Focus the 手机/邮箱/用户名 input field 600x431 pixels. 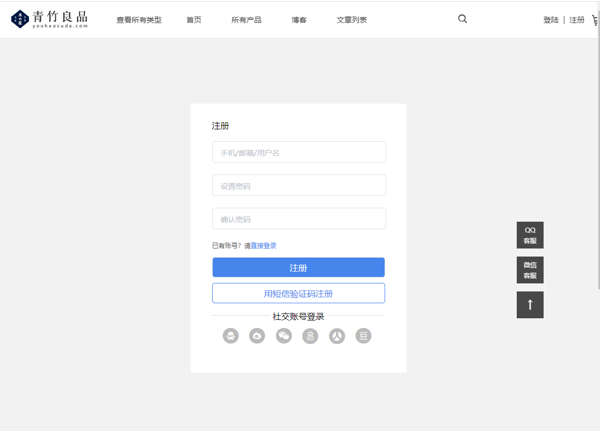point(299,152)
